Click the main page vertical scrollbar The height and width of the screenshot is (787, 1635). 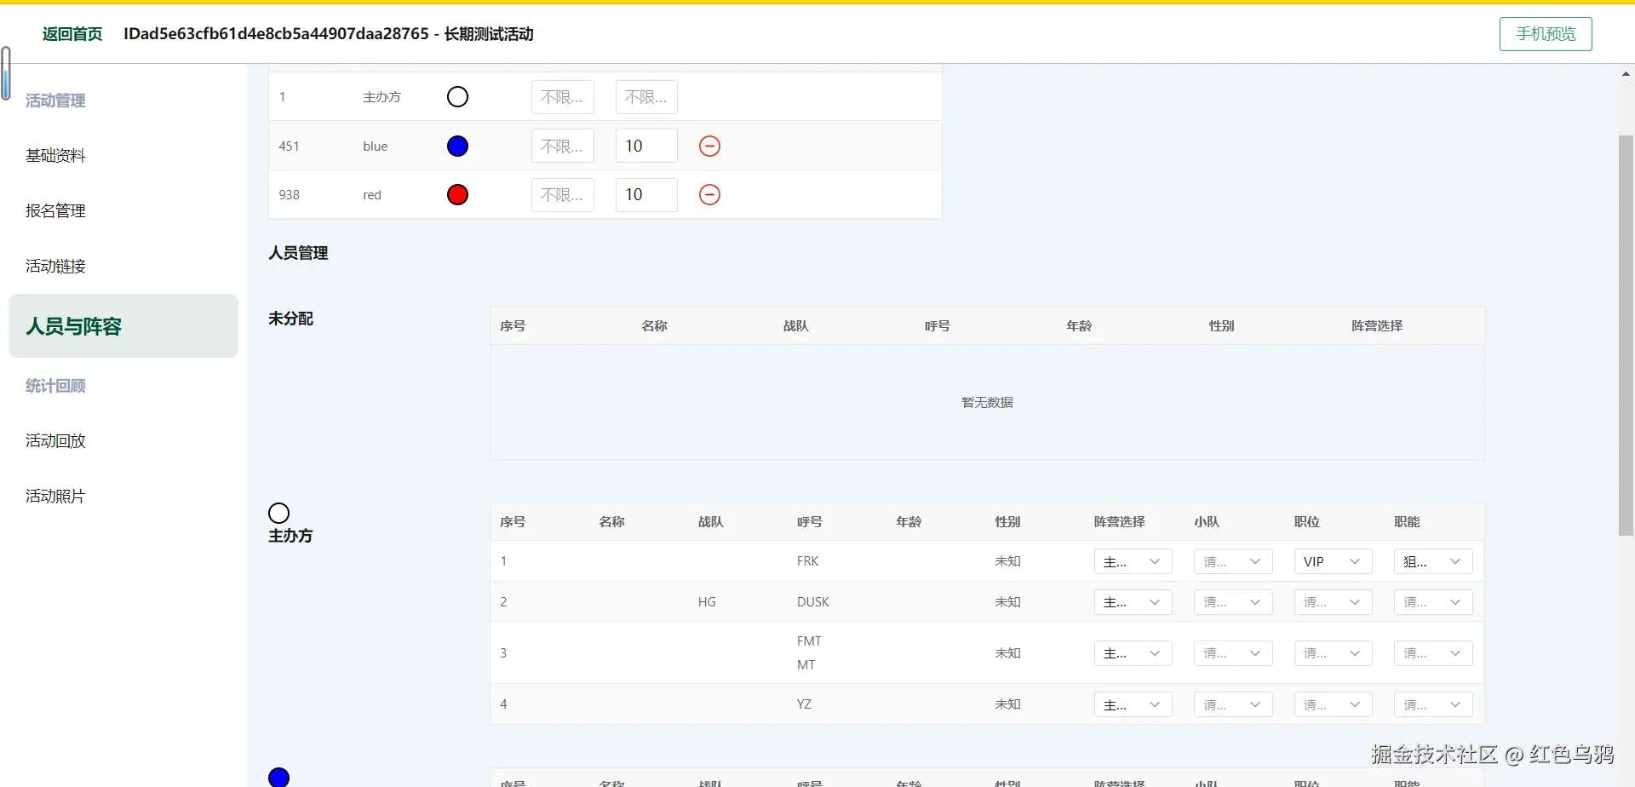click(x=1626, y=336)
